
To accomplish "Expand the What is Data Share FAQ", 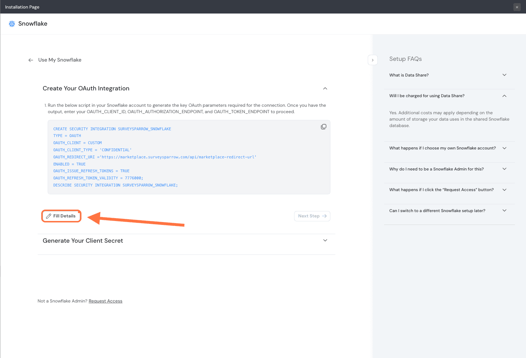I will coord(504,75).
